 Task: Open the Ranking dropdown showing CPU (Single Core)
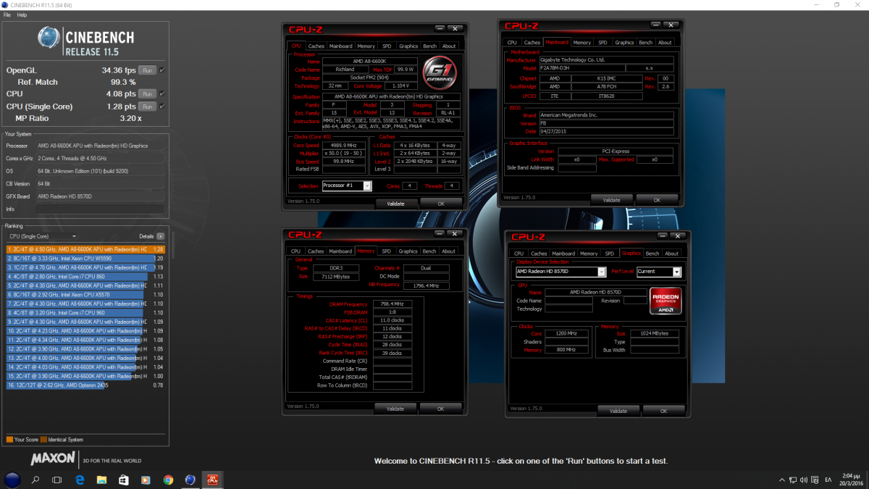43,236
